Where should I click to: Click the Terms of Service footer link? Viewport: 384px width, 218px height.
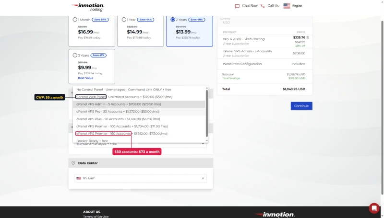point(96,217)
